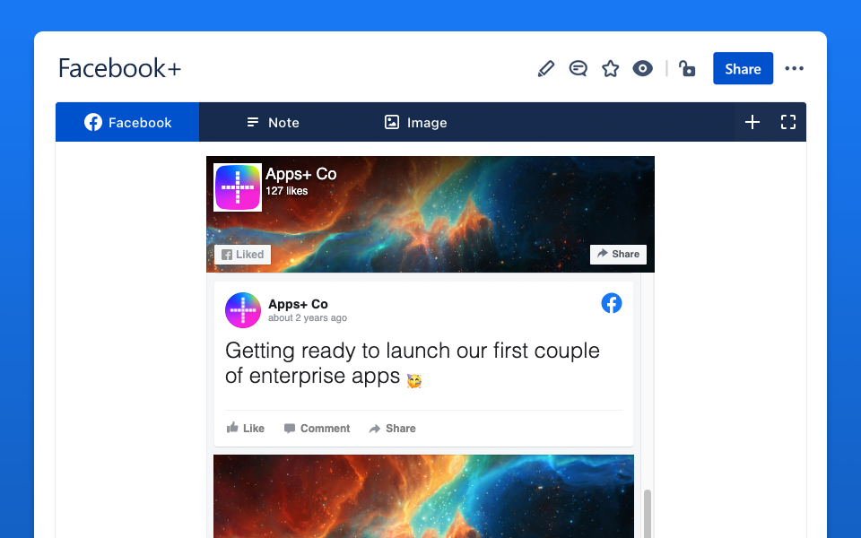
Task: Unlike Apps+ Co via the Liked button
Action: pyautogui.click(x=242, y=254)
